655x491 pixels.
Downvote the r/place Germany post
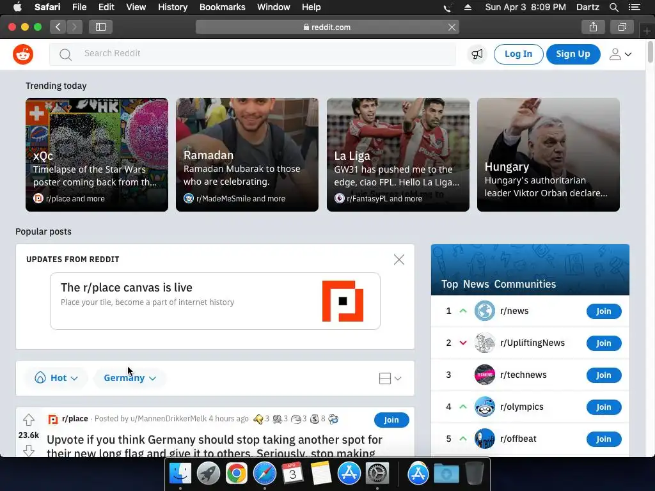(28, 451)
